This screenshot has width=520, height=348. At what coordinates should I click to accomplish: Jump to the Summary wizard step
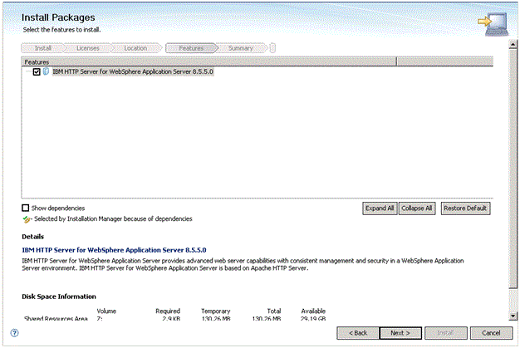[241, 48]
